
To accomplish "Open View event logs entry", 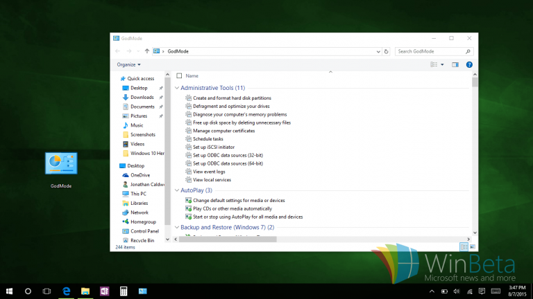I will 209,172.
